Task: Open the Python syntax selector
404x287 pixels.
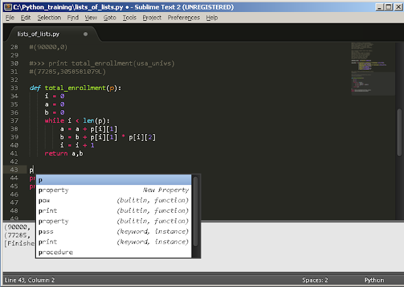Action: tap(374, 280)
